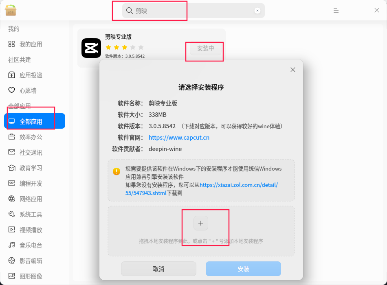Go to 应用投递 section
The width and height of the screenshot is (387, 285).
click(35, 75)
